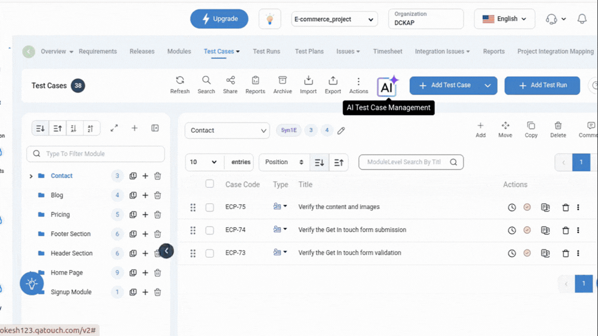Tick the checkbox for ECP-74 row
The width and height of the screenshot is (598, 336).
point(210,230)
